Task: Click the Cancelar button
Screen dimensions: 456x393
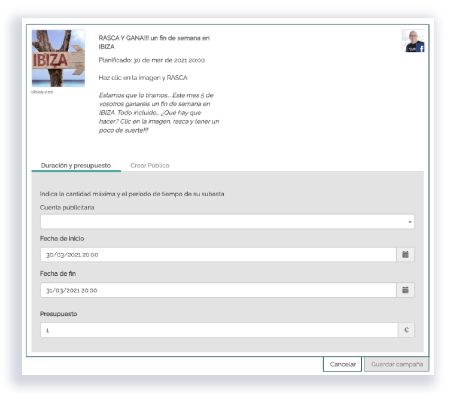Action: (342, 364)
